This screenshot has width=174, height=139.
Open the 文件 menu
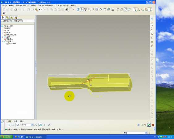(x=4, y=5)
